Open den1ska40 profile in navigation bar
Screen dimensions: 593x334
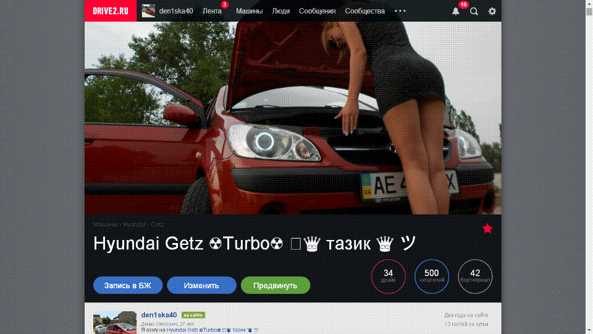[176, 11]
